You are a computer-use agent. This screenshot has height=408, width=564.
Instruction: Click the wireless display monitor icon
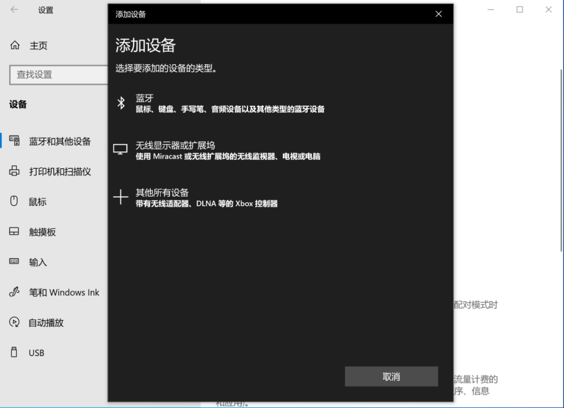[x=120, y=149]
